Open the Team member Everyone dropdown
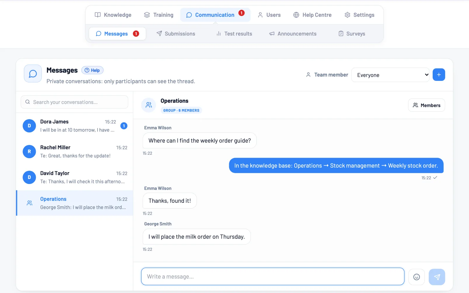 coord(390,75)
